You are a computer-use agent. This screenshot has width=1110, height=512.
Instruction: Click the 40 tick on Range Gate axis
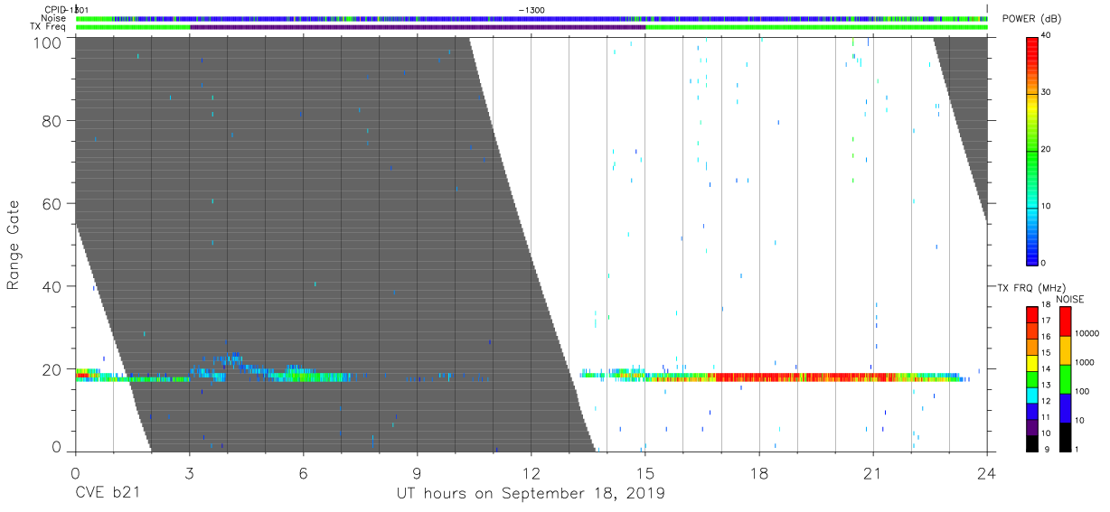[52, 286]
